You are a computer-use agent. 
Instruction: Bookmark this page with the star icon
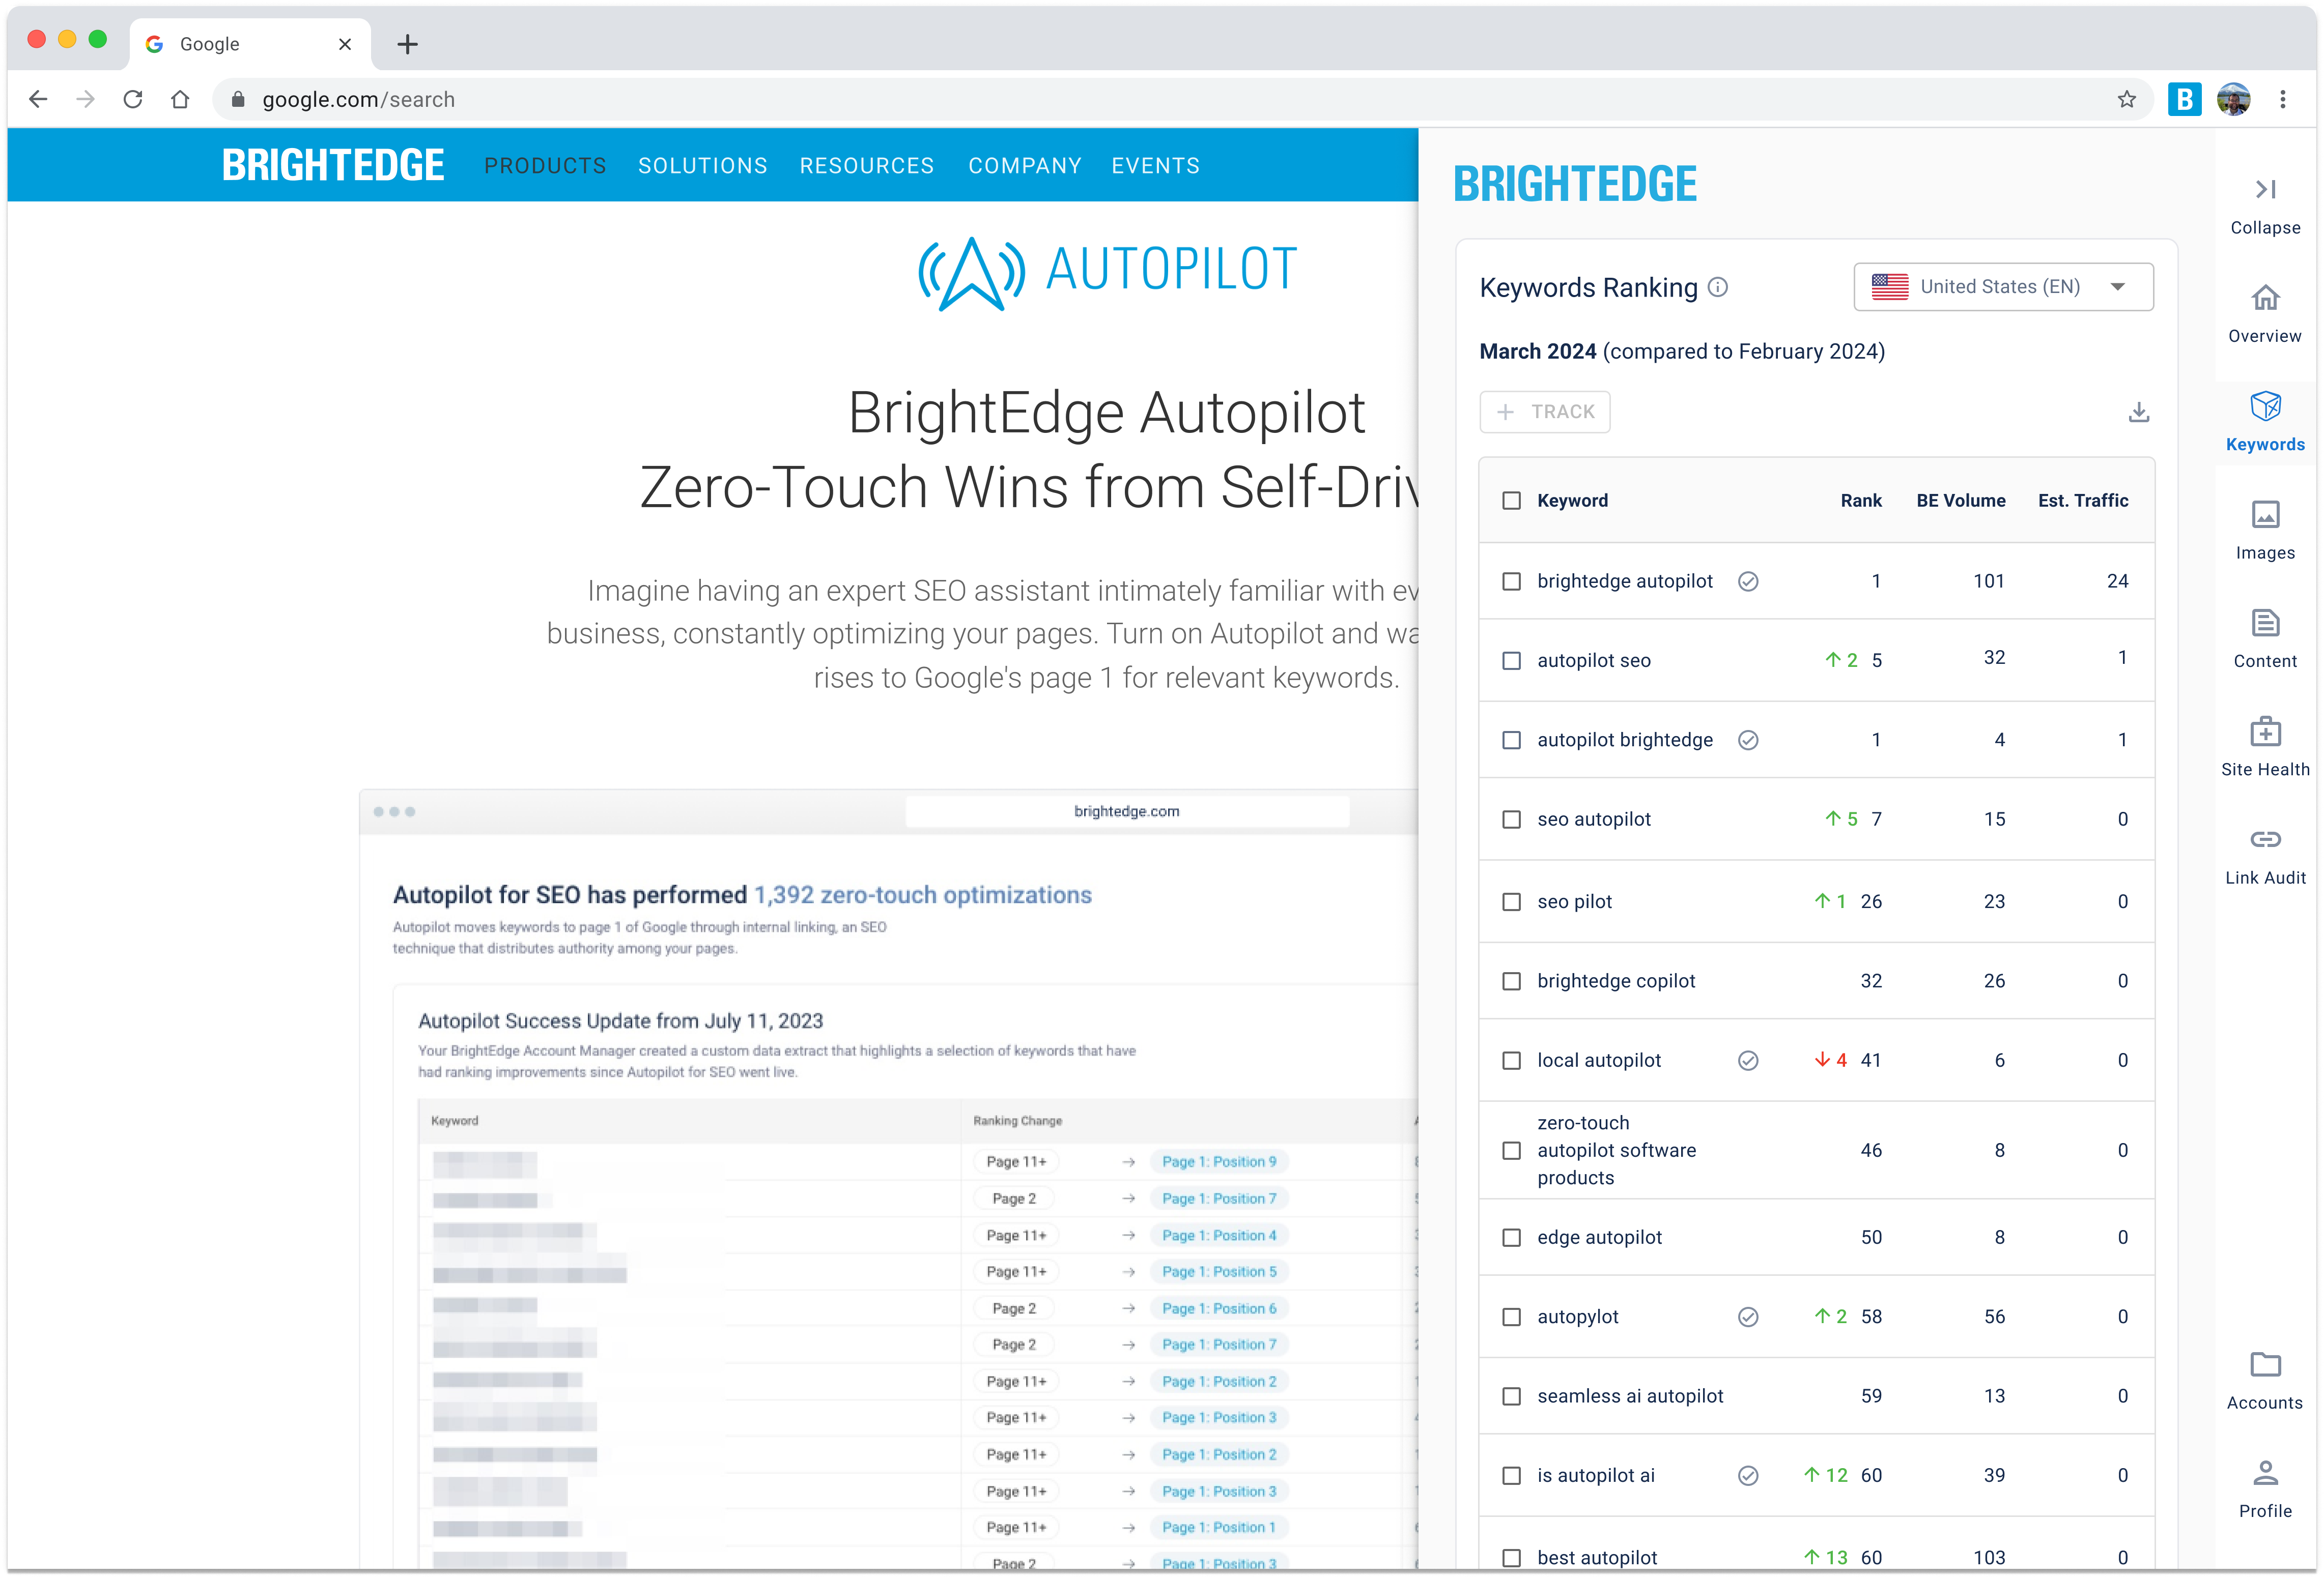click(2126, 99)
